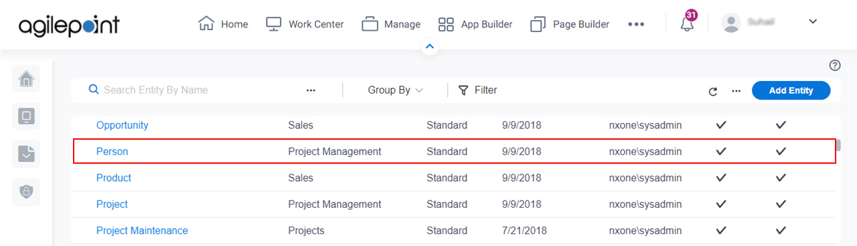Show more navigation options via ellipsis

click(636, 24)
